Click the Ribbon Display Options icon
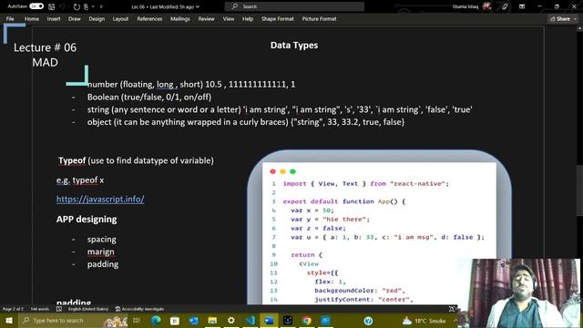 522,6
